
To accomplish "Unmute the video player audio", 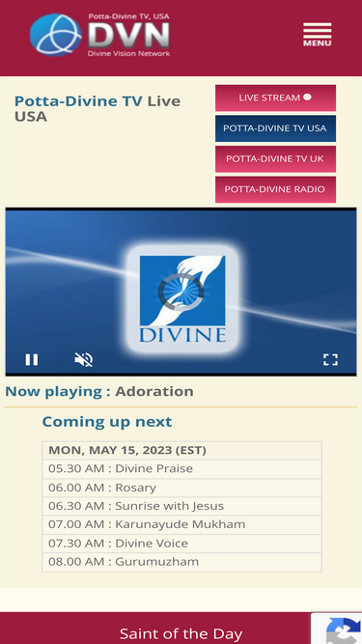I will (83, 359).
